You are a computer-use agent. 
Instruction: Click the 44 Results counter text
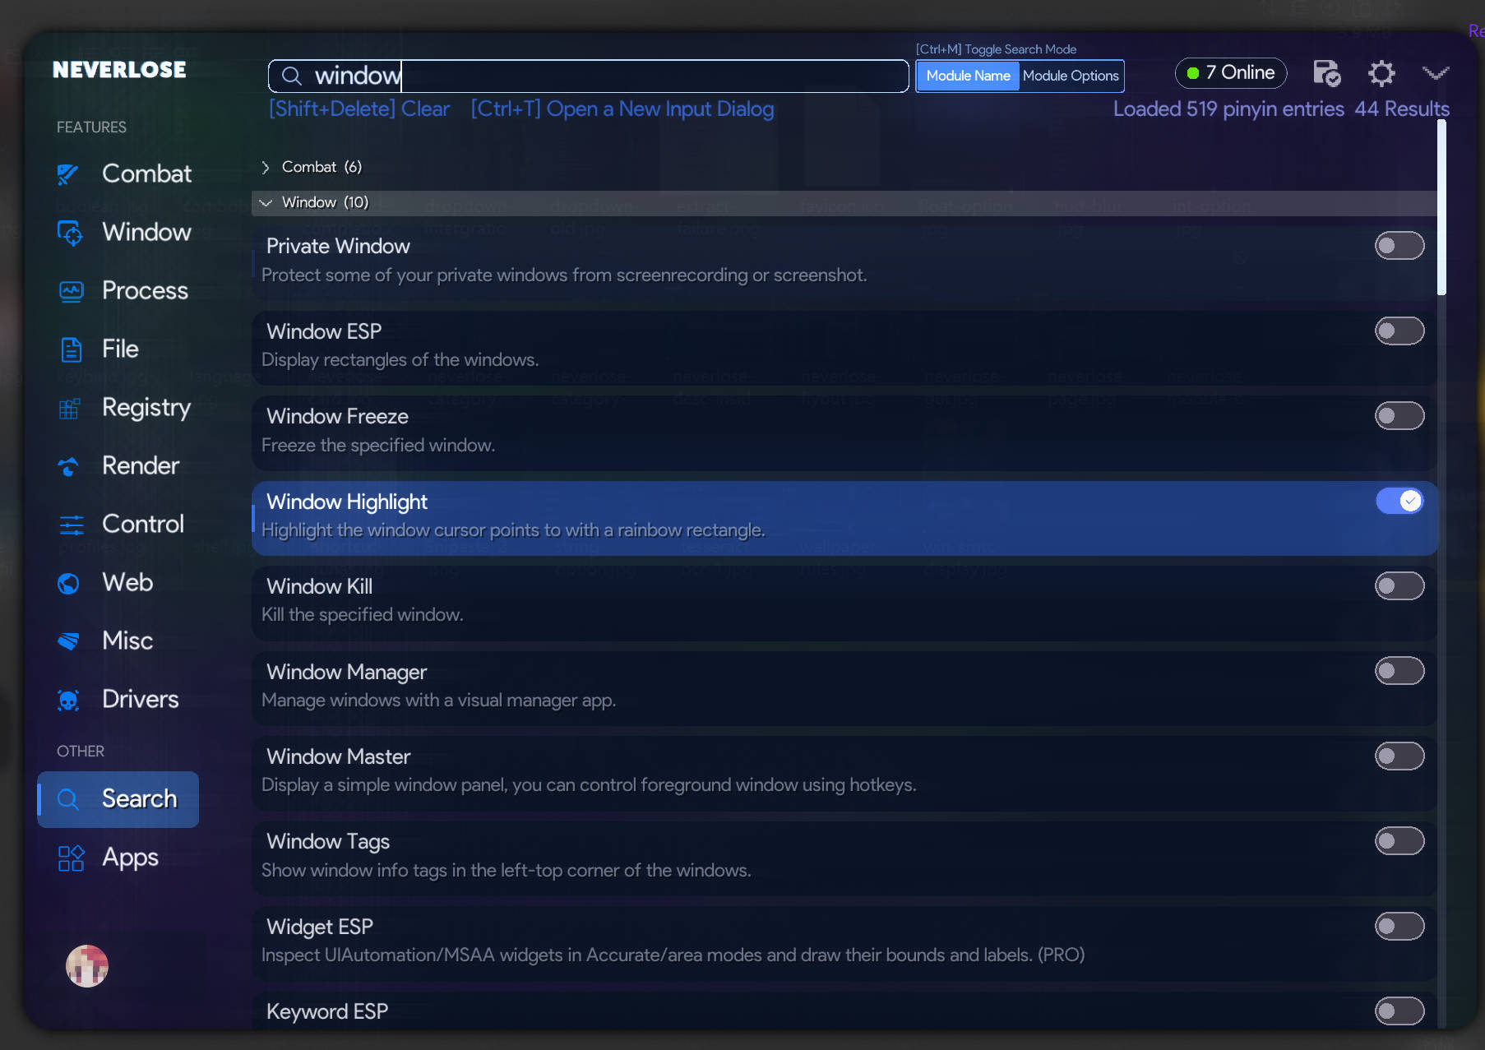point(1402,109)
